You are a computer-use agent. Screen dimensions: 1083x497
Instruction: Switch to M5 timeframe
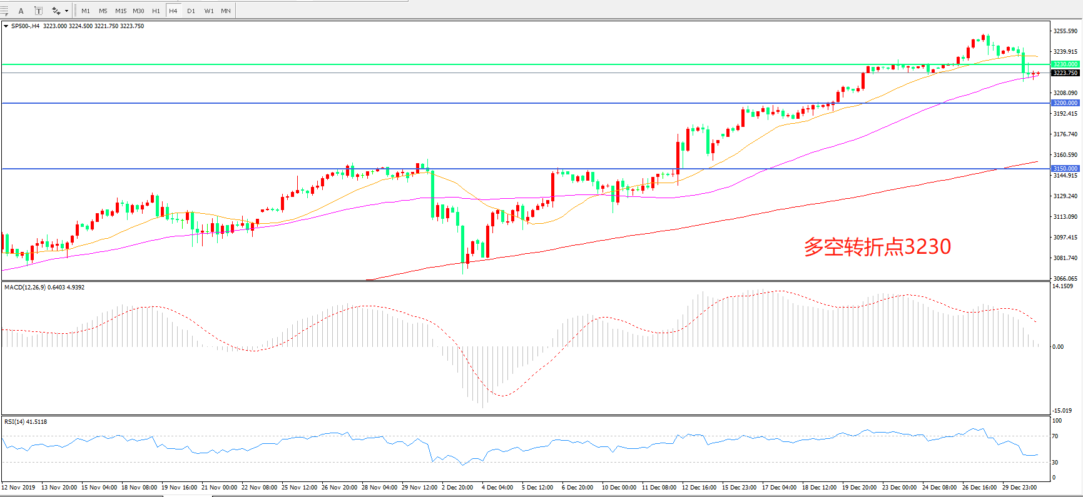[x=103, y=11]
